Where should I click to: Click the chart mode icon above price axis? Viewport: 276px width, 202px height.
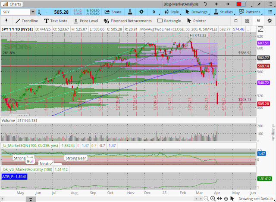[x=260, y=29]
